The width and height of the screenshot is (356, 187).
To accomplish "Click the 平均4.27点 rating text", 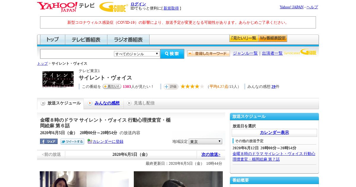I will (219, 87).
